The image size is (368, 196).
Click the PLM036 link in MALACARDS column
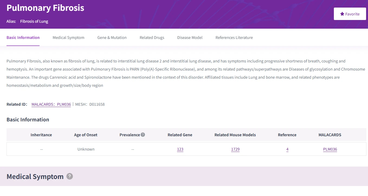(x=330, y=149)
